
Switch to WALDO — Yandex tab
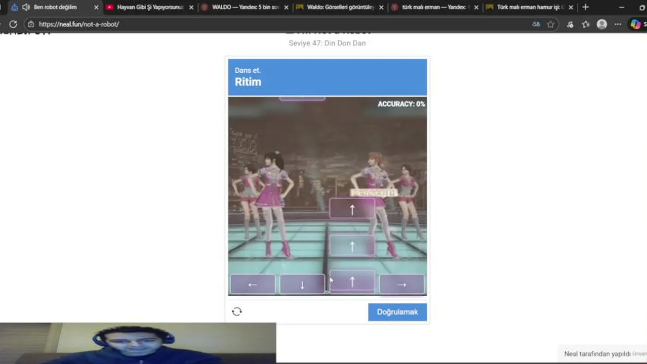click(246, 7)
